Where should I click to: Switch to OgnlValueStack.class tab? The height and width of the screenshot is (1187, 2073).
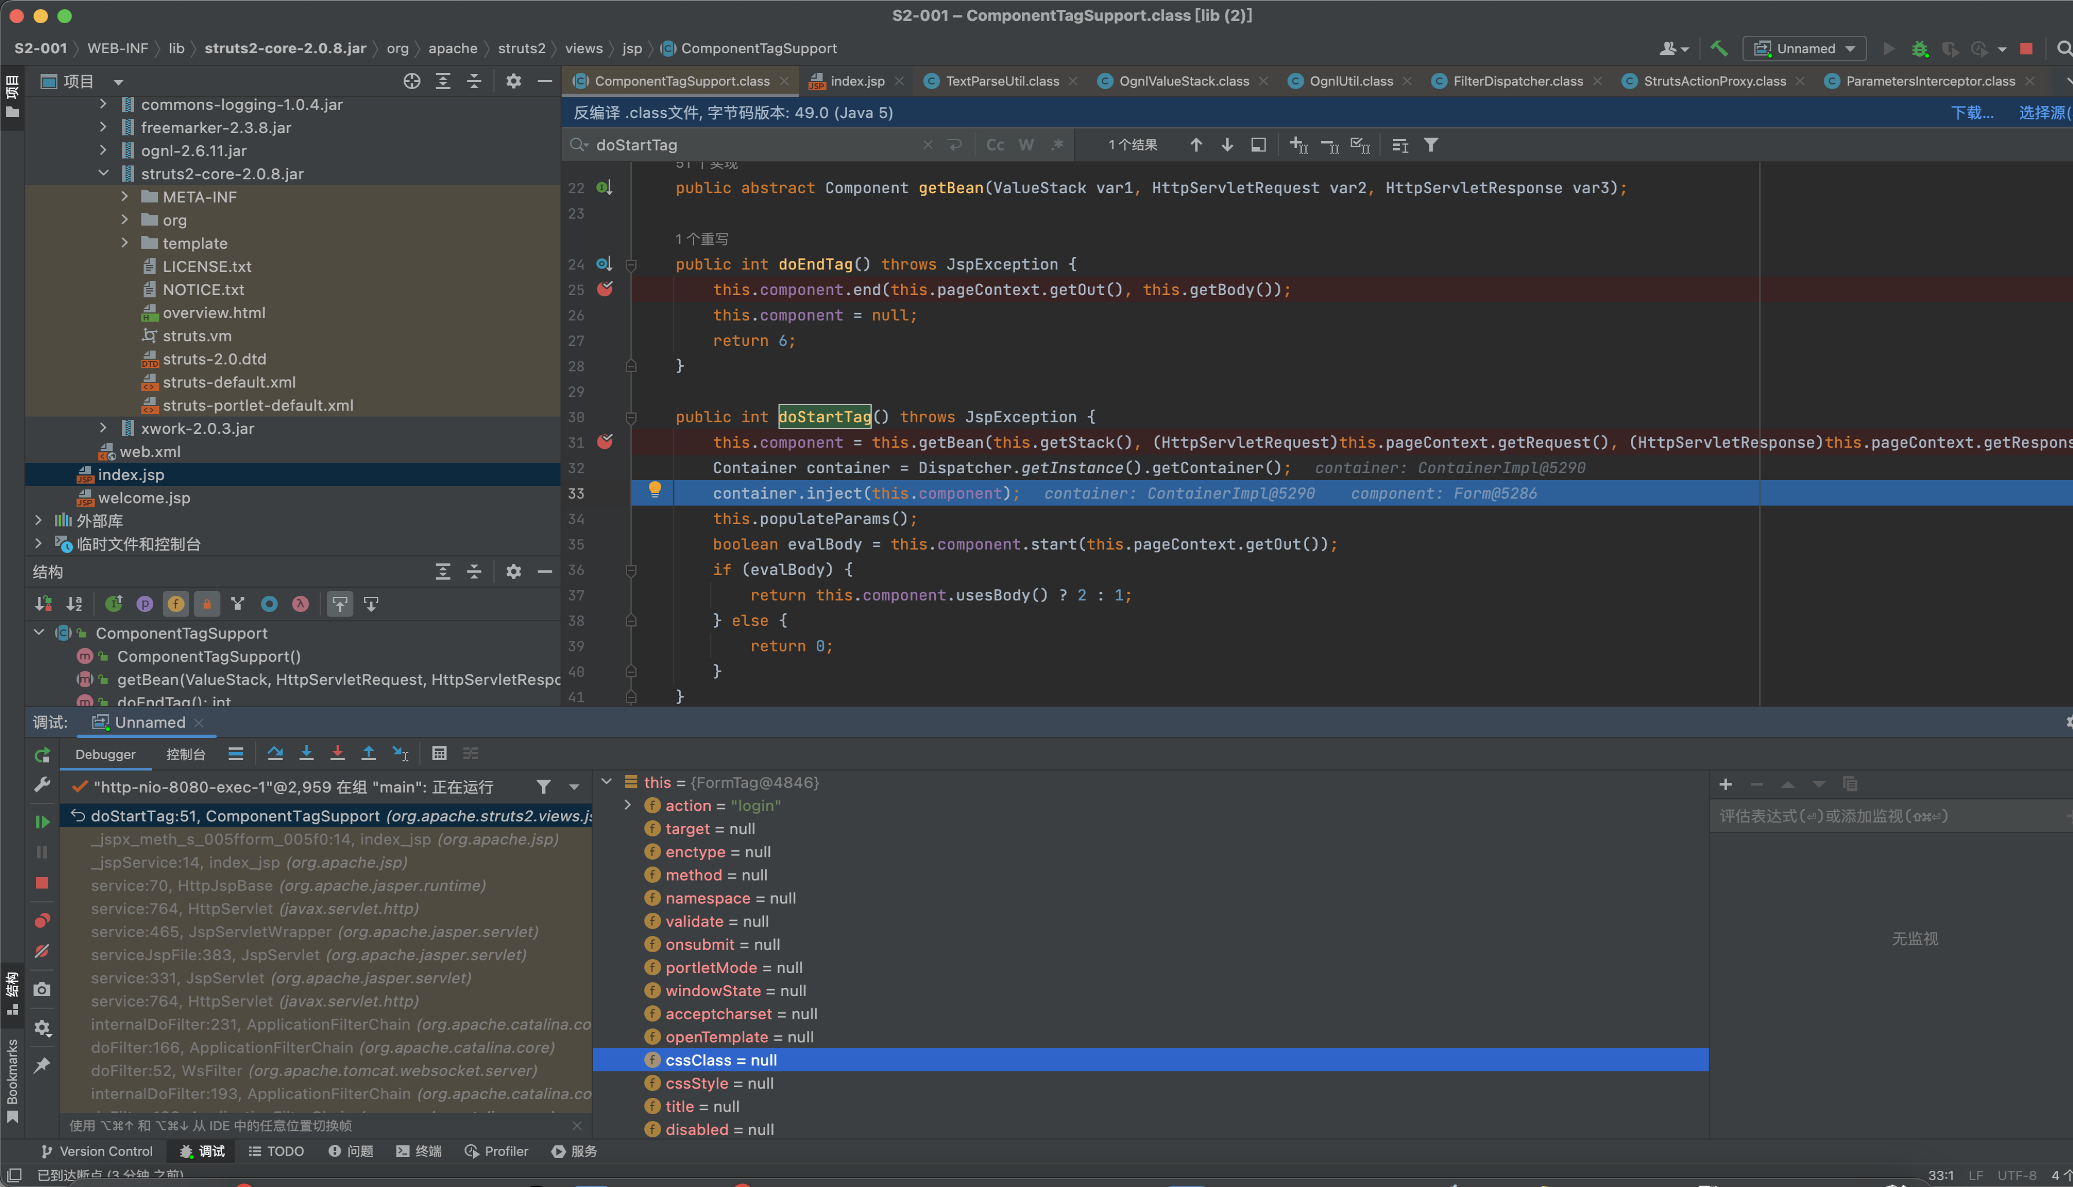tap(1183, 82)
